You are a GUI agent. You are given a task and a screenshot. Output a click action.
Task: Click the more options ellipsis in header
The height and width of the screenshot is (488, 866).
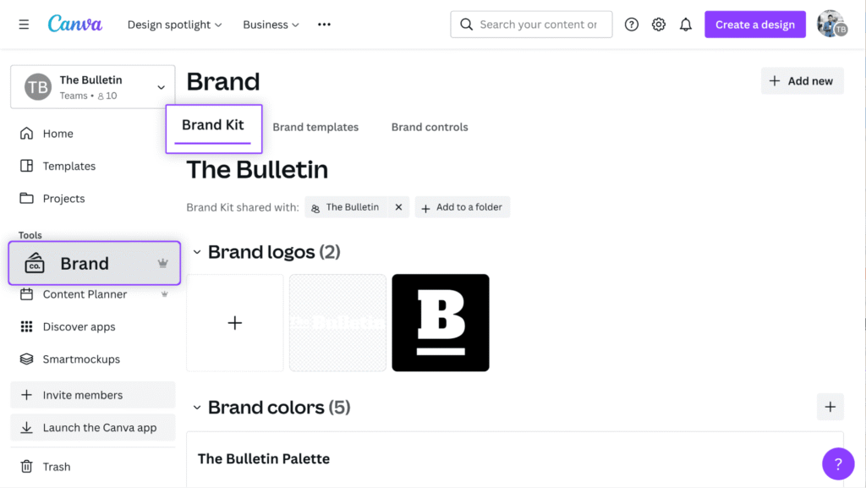[324, 25]
